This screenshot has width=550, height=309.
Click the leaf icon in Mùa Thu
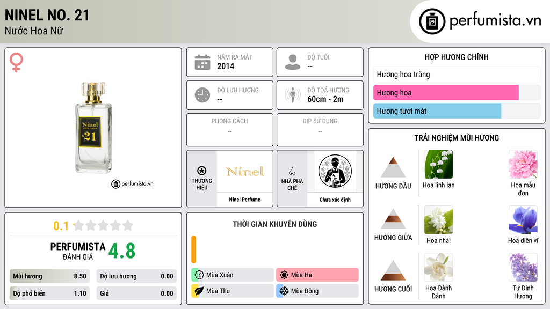click(x=199, y=291)
